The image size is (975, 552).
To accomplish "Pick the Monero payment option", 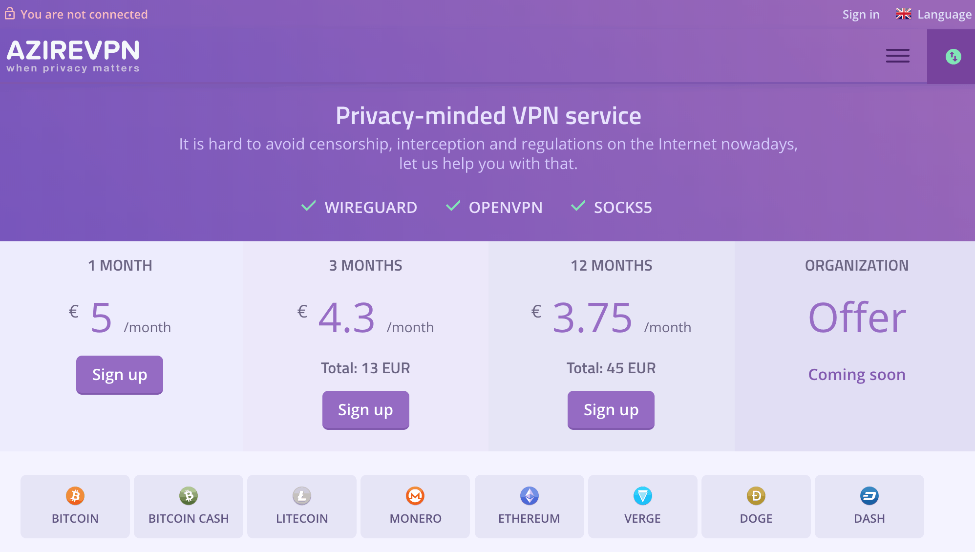I will [415, 495].
